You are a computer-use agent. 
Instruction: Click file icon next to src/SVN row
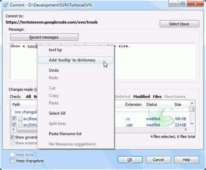[x=20, y=124]
